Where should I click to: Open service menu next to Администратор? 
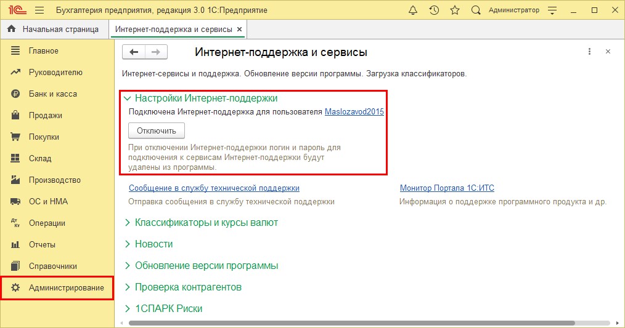point(552,10)
